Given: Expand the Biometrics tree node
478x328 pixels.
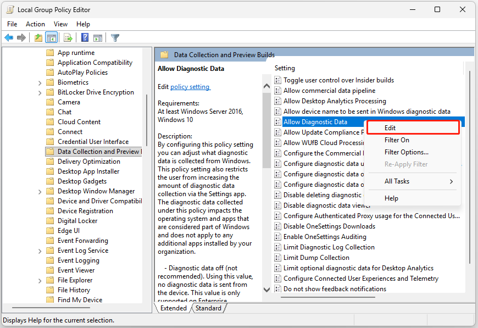Looking at the screenshot, I should point(38,82).
